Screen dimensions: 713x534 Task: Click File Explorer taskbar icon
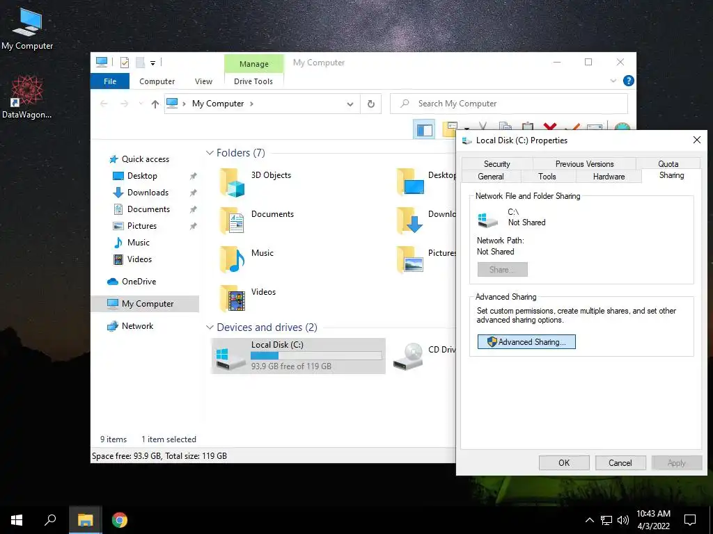click(85, 520)
